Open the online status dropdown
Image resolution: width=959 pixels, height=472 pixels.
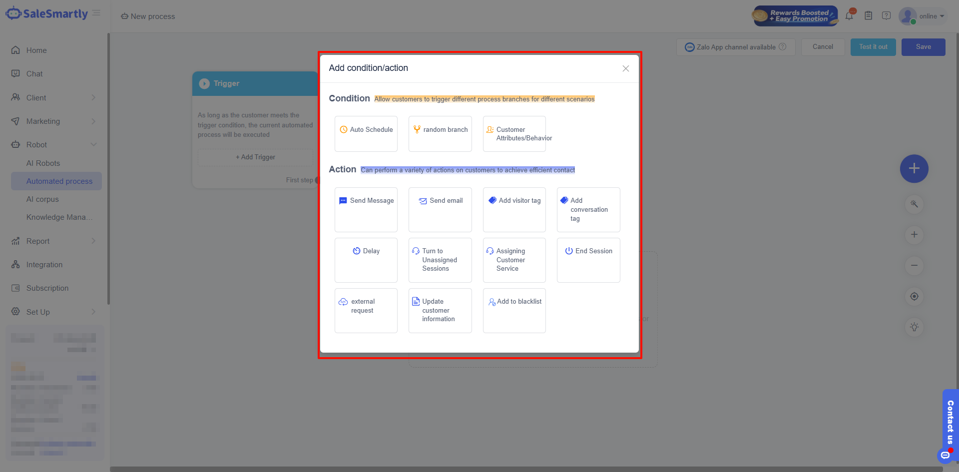(931, 16)
